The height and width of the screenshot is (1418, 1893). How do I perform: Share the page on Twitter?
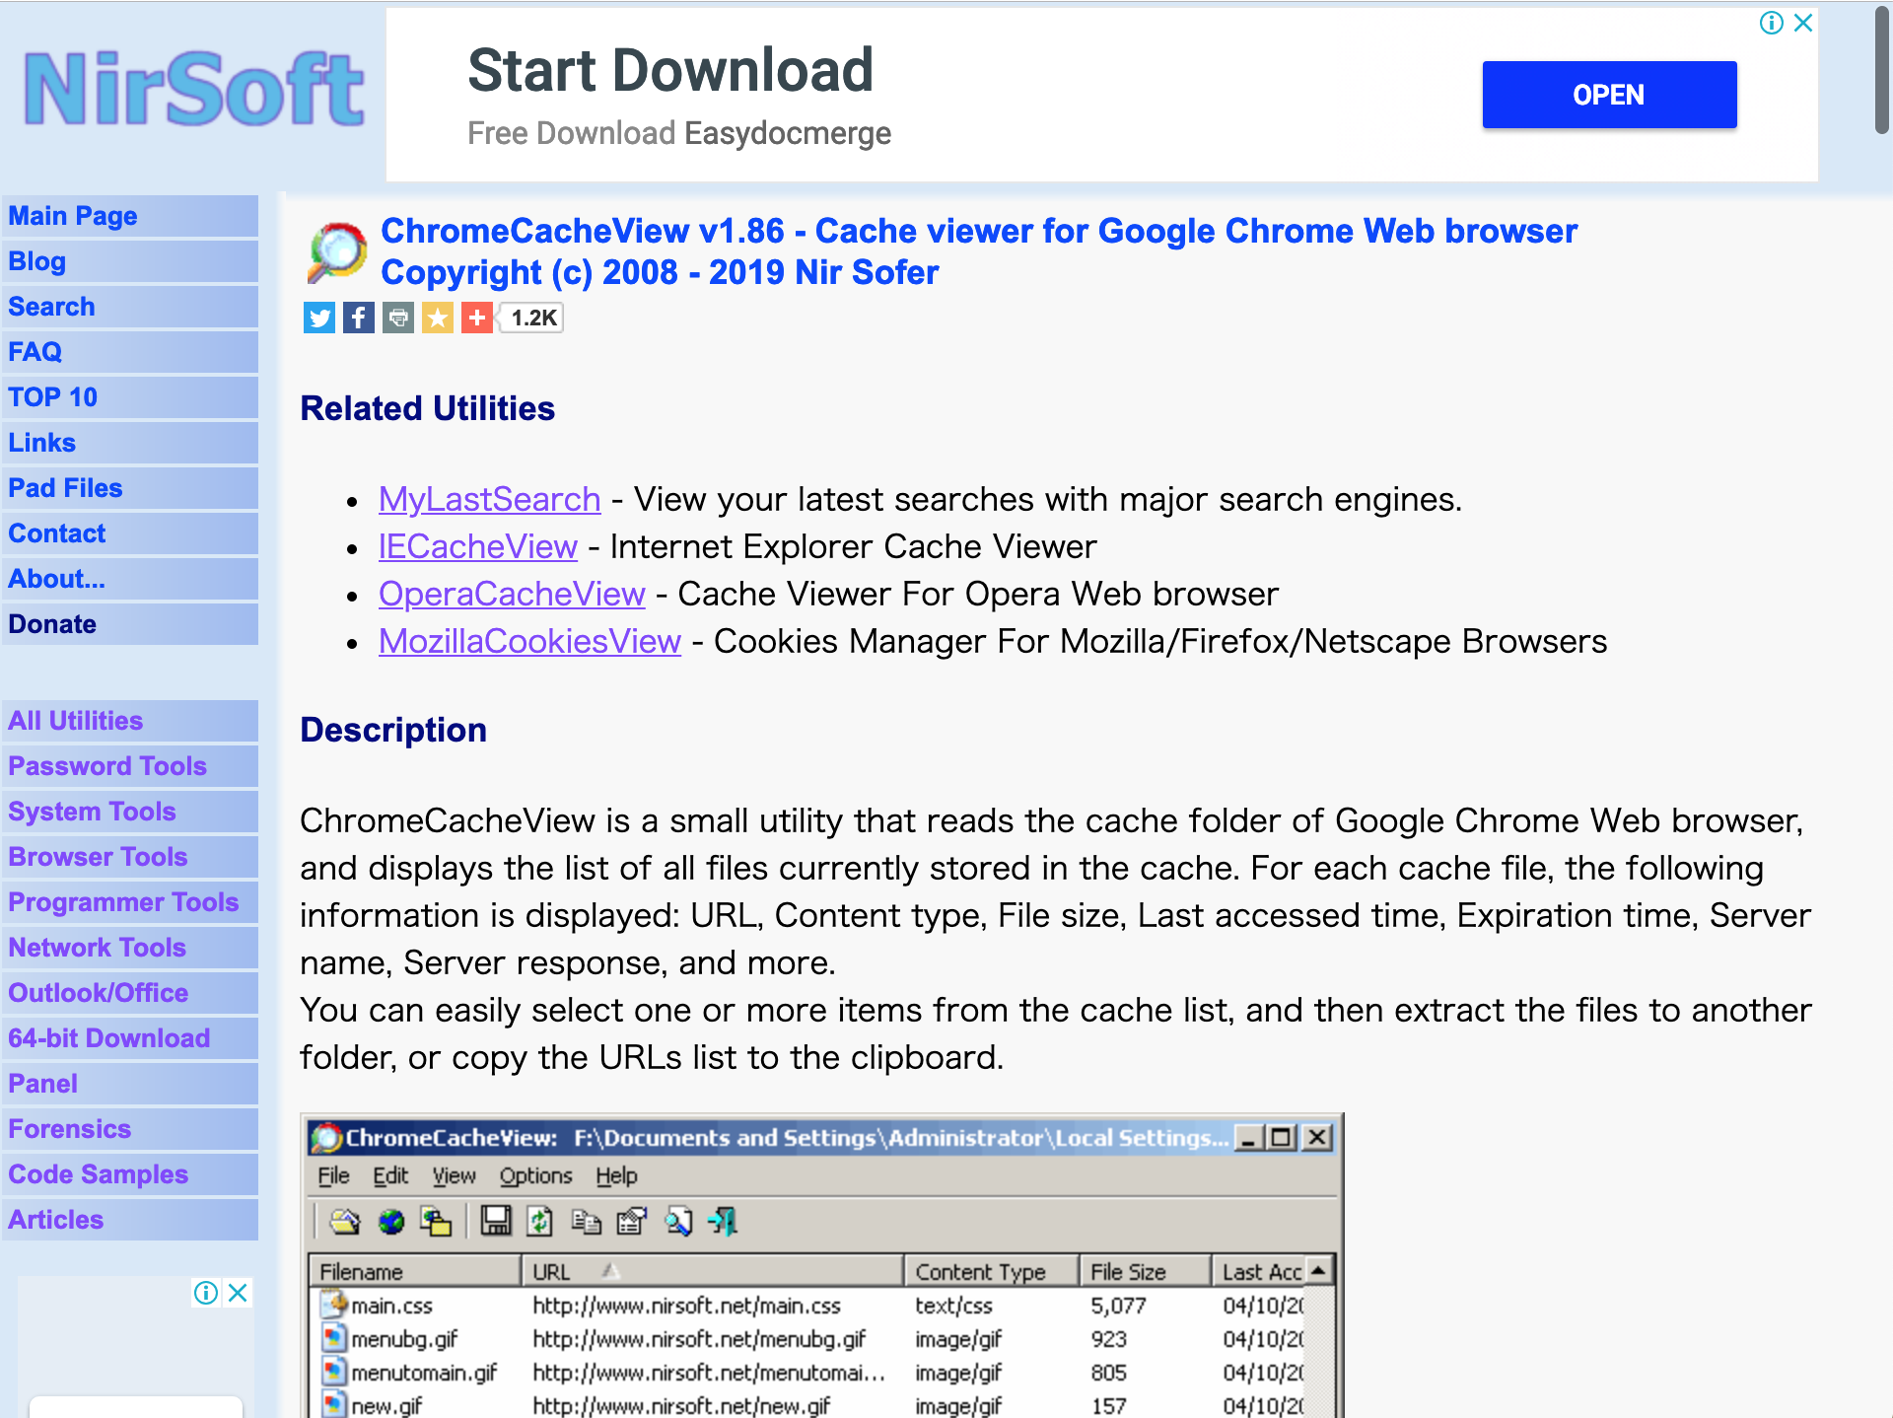pyautogui.click(x=318, y=318)
